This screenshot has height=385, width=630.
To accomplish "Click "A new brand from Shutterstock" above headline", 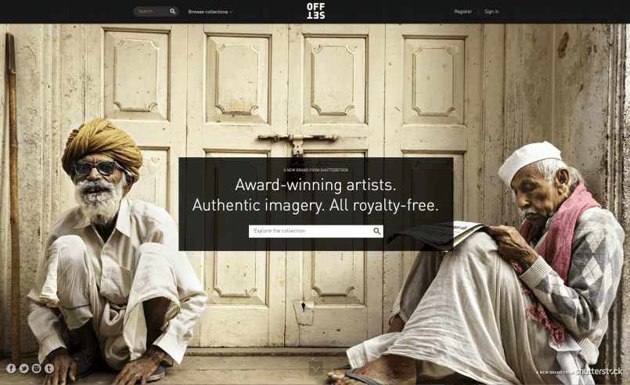I will 316,170.
